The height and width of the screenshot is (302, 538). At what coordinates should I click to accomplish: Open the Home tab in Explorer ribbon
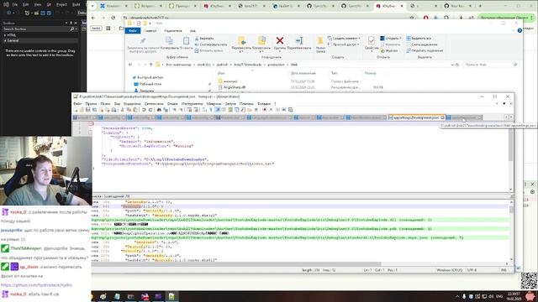coord(150,31)
